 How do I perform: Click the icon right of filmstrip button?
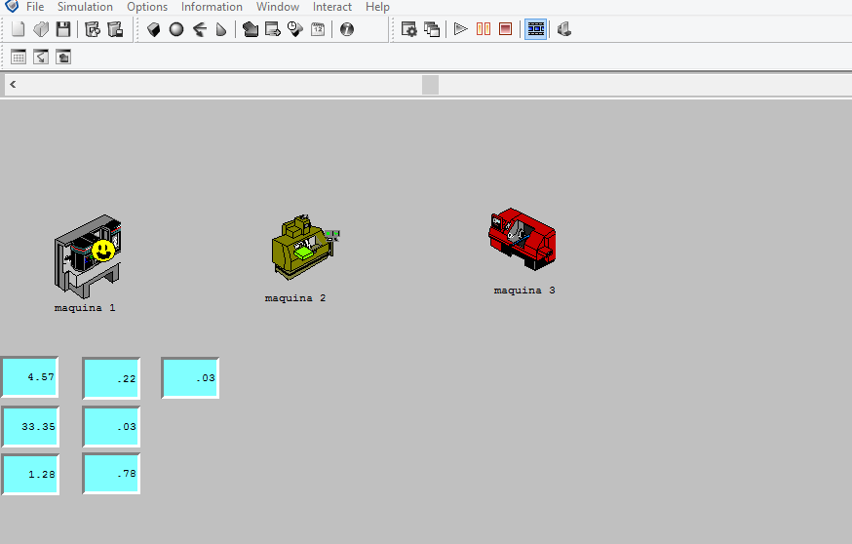(x=564, y=29)
